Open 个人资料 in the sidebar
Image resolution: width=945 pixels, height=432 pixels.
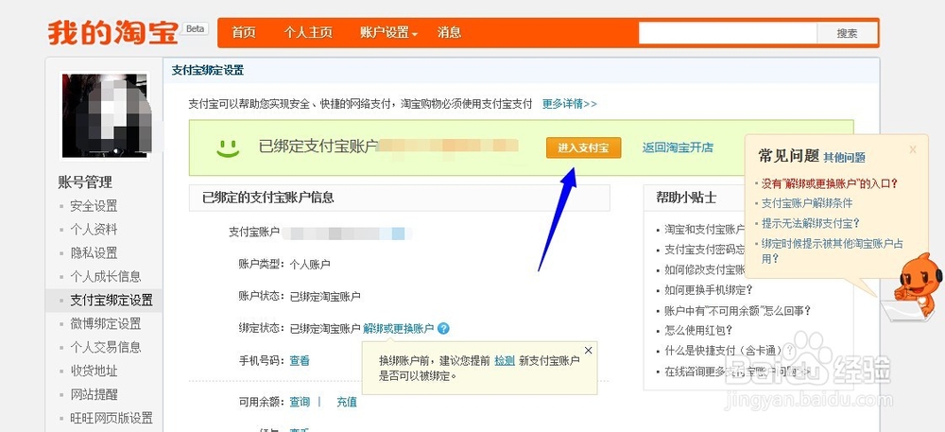point(94,230)
